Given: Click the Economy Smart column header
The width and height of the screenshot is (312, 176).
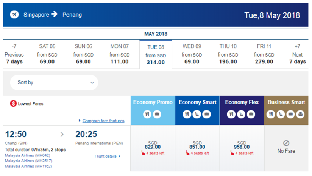Looking at the screenshot, I should [197, 110].
